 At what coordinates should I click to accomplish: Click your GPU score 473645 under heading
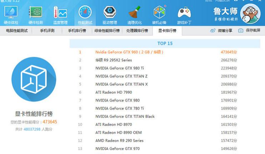point(50,122)
